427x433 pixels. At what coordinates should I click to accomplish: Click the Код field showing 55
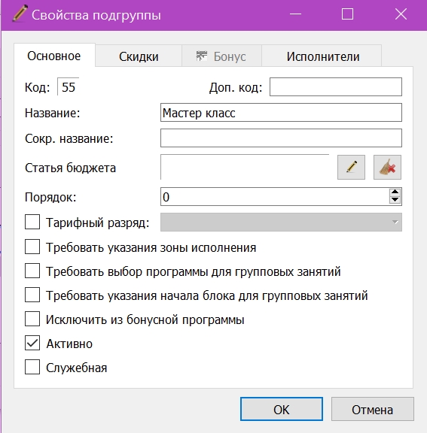(69, 87)
